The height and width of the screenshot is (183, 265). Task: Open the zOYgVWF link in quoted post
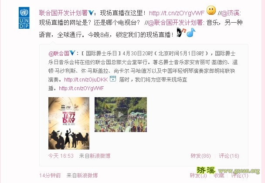[82, 88]
